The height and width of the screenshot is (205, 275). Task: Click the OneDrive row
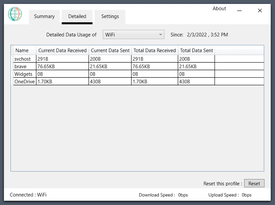(24, 81)
